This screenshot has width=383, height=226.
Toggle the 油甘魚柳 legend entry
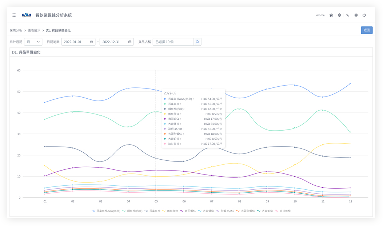283,211
